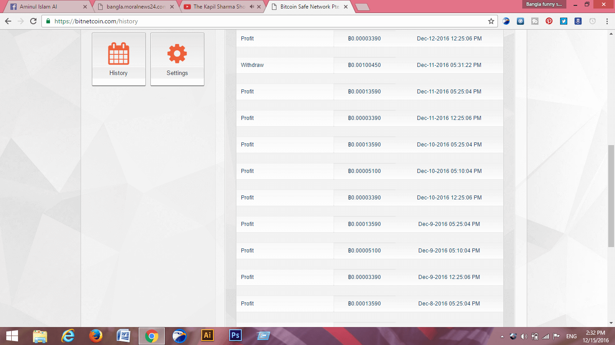Close the Kapil Sharma Show tab
The height and width of the screenshot is (345, 615).
[259, 7]
